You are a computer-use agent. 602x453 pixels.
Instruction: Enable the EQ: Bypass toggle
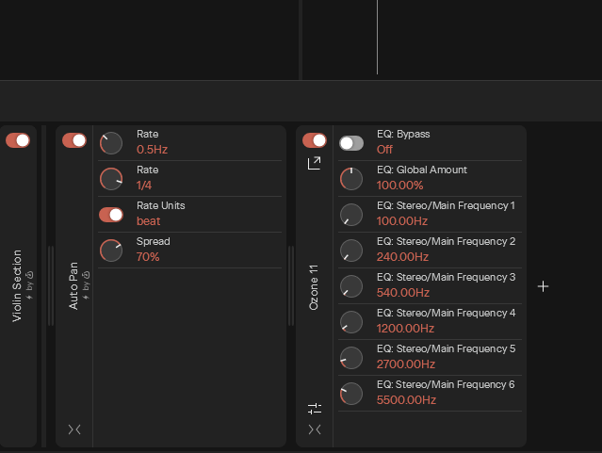point(351,143)
